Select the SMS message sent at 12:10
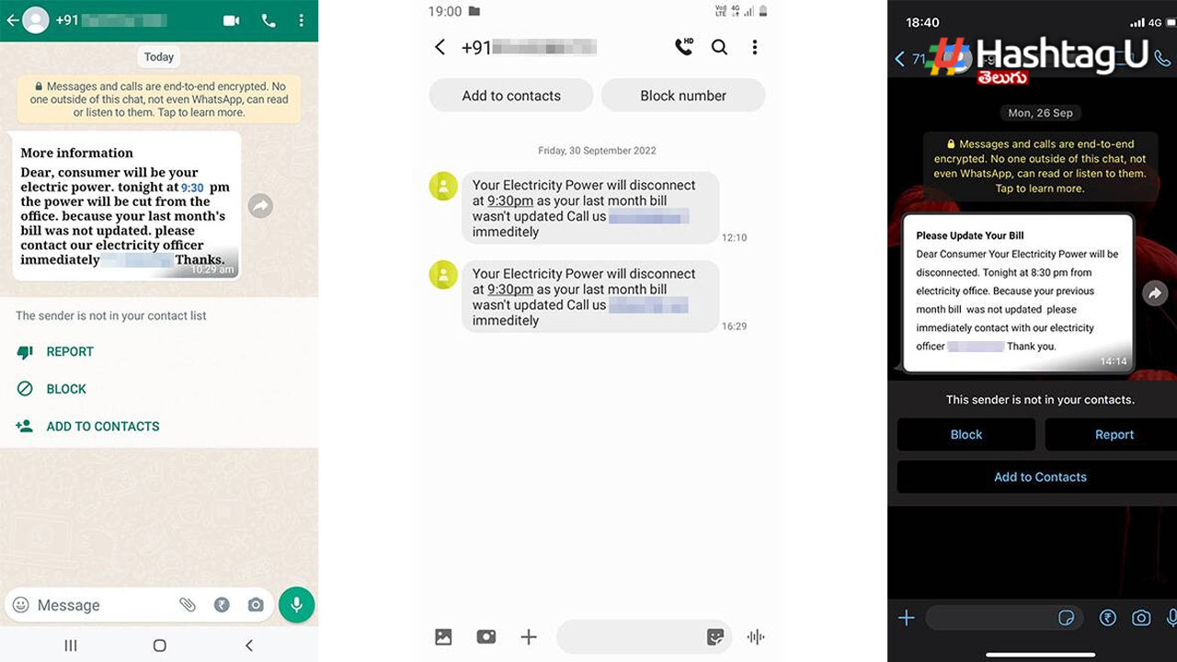The image size is (1177, 662). [x=590, y=208]
